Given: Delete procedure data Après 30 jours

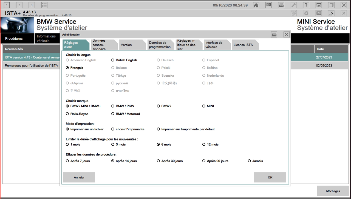Looking at the screenshot, I should click(x=170, y=161).
